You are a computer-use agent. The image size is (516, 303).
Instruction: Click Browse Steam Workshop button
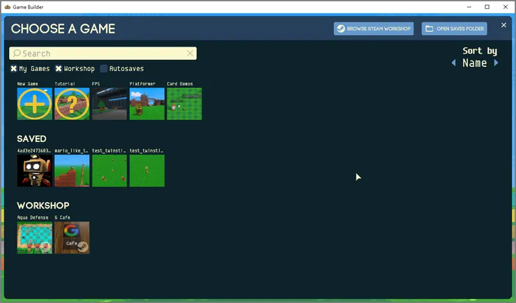(374, 29)
